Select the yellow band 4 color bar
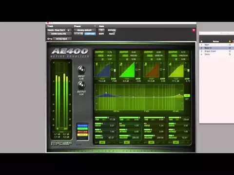Image resolution: width=234 pixels, height=175 pixels. click(x=82, y=135)
